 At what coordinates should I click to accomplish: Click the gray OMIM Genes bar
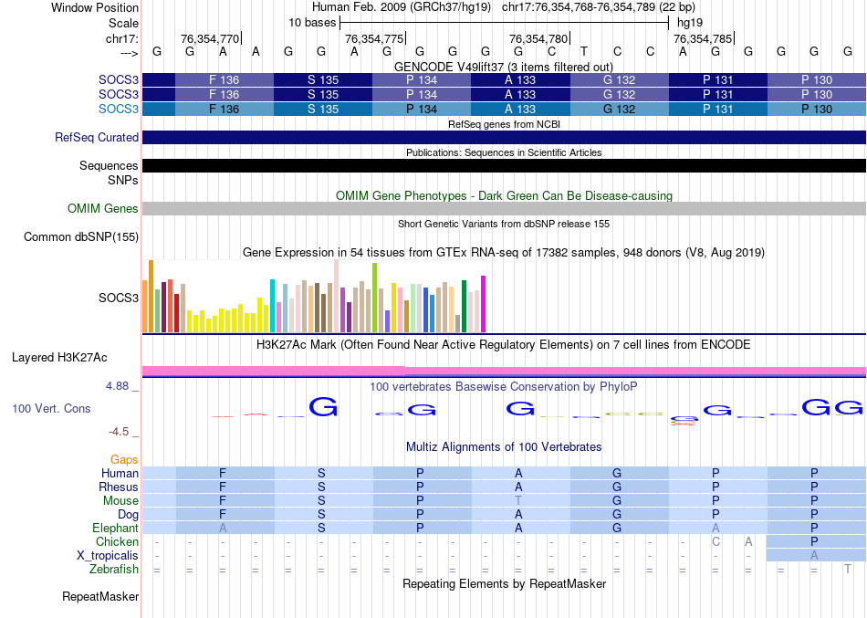[x=504, y=208]
